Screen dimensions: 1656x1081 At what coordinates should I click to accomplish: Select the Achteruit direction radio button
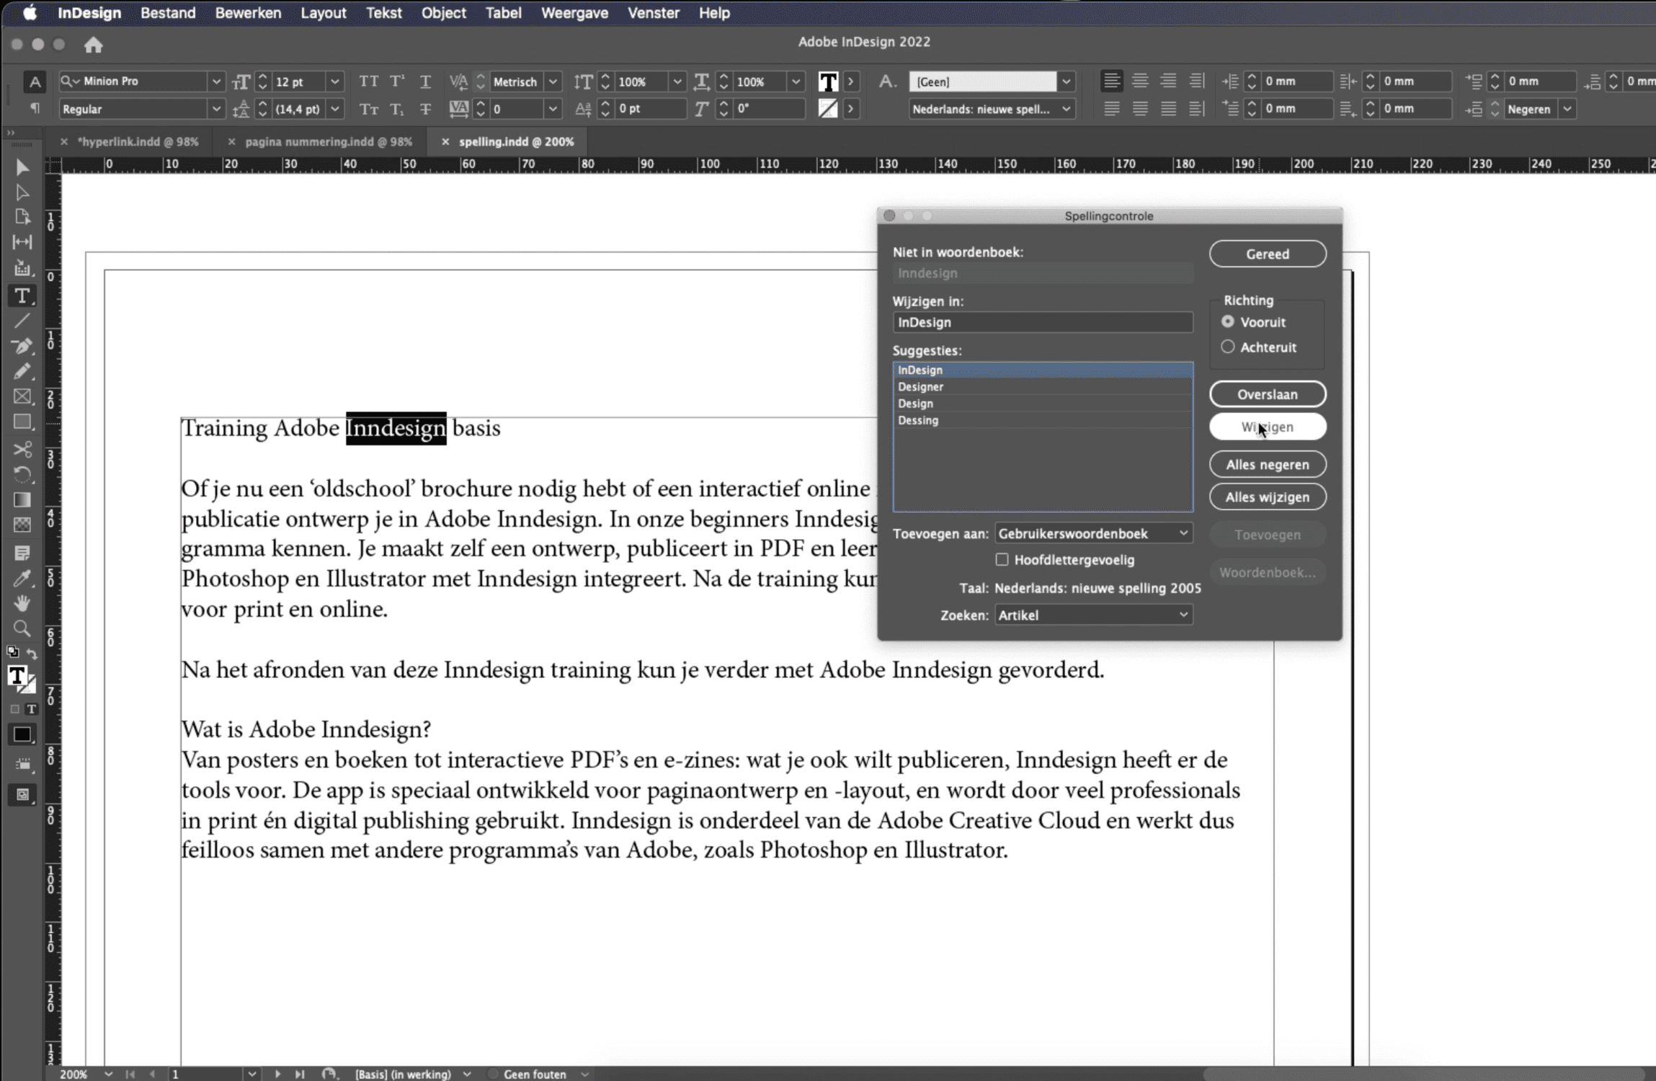(1227, 347)
